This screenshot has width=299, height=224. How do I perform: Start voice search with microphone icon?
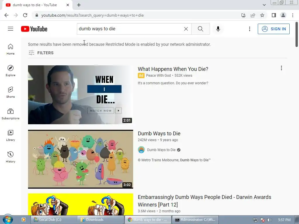pyautogui.click(x=218, y=29)
